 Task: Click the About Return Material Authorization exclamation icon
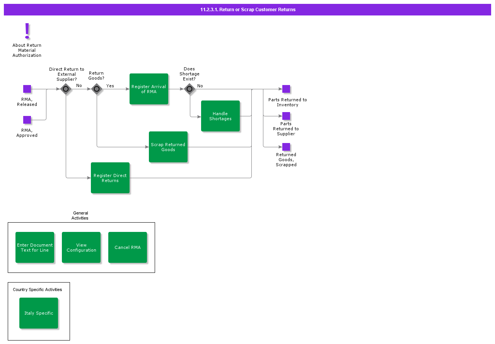27,31
